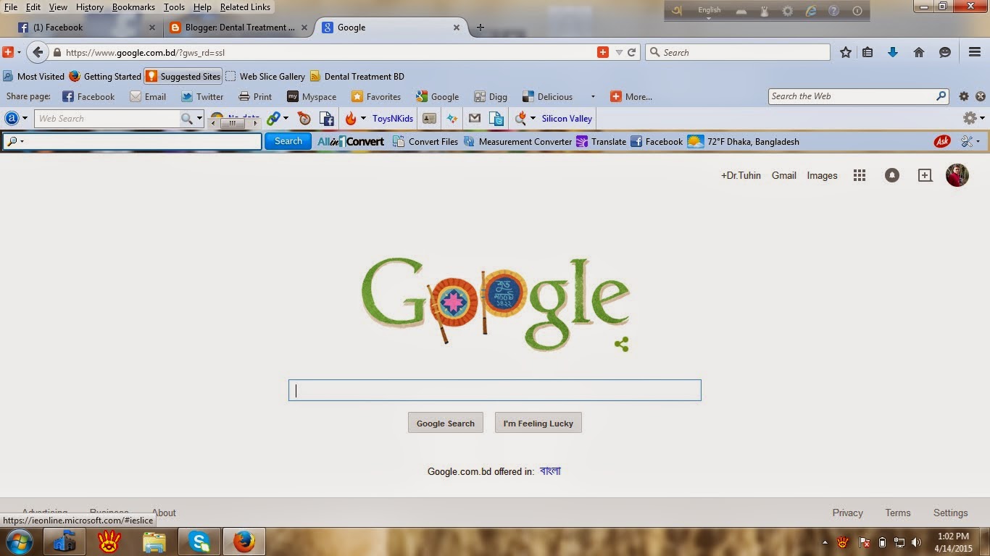
Task: Share page to Myspace
Action: 312,96
